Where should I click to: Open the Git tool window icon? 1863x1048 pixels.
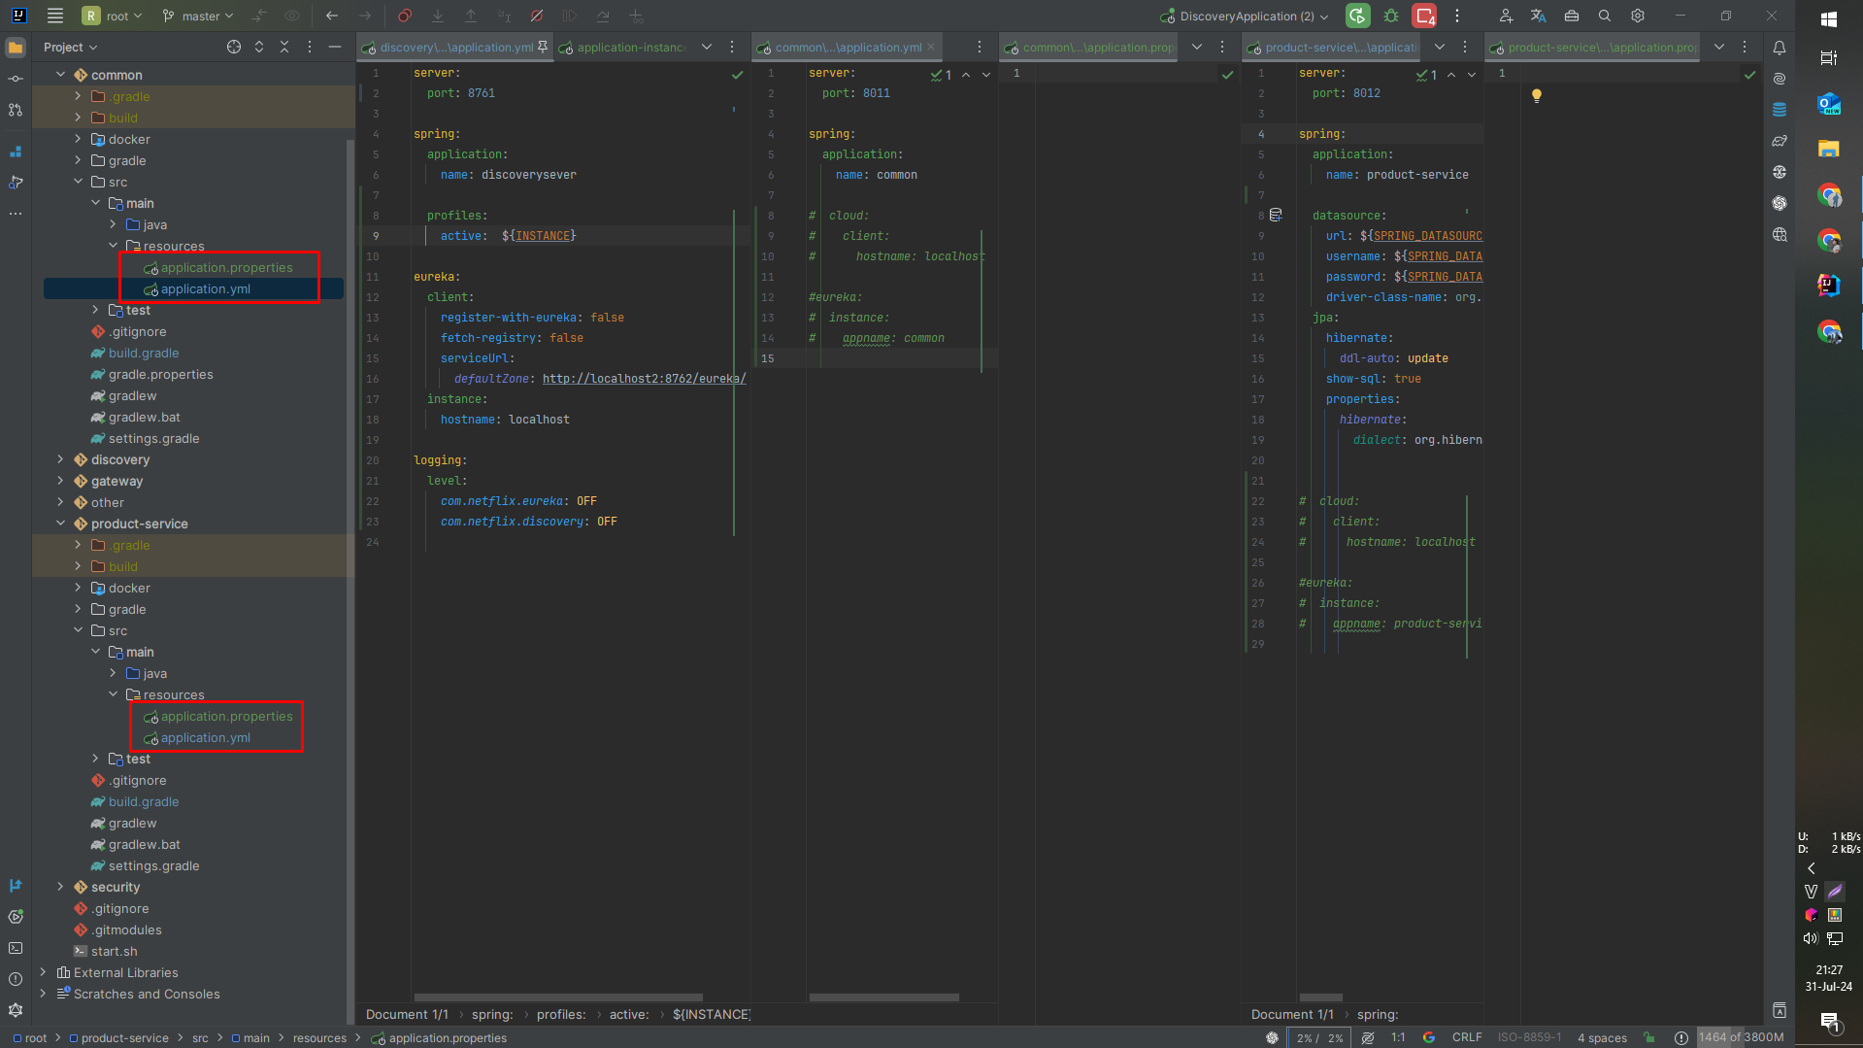click(x=16, y=886)
